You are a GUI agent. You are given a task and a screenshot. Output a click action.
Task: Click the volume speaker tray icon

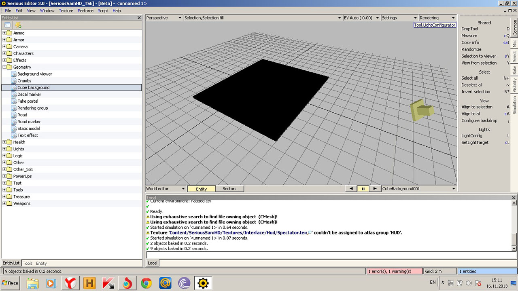(469, 283)
